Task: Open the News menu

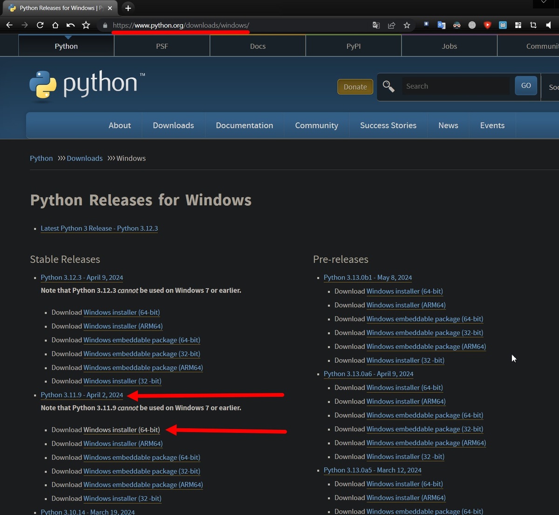Action: 448,125
